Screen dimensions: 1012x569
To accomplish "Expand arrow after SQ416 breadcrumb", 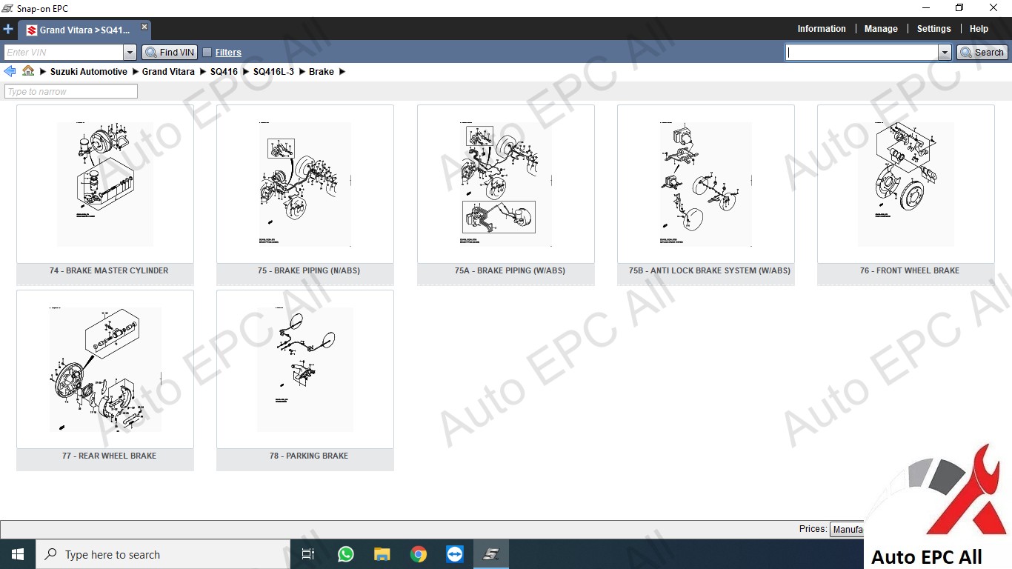I will 246,72.
